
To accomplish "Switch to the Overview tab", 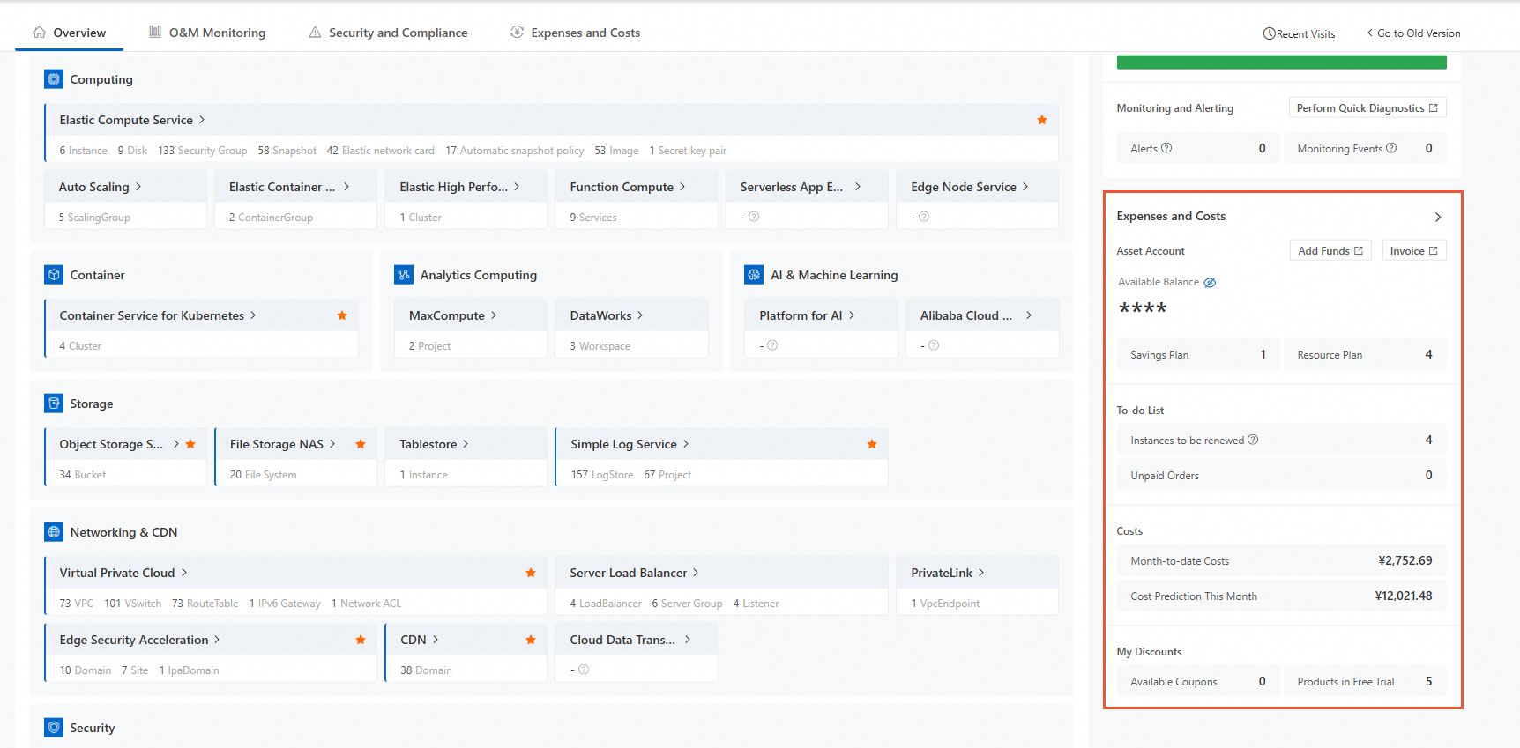I will coord(69,33).
